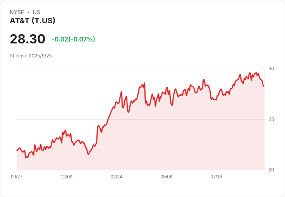Click the dot separator between NYSE and US

28,12
